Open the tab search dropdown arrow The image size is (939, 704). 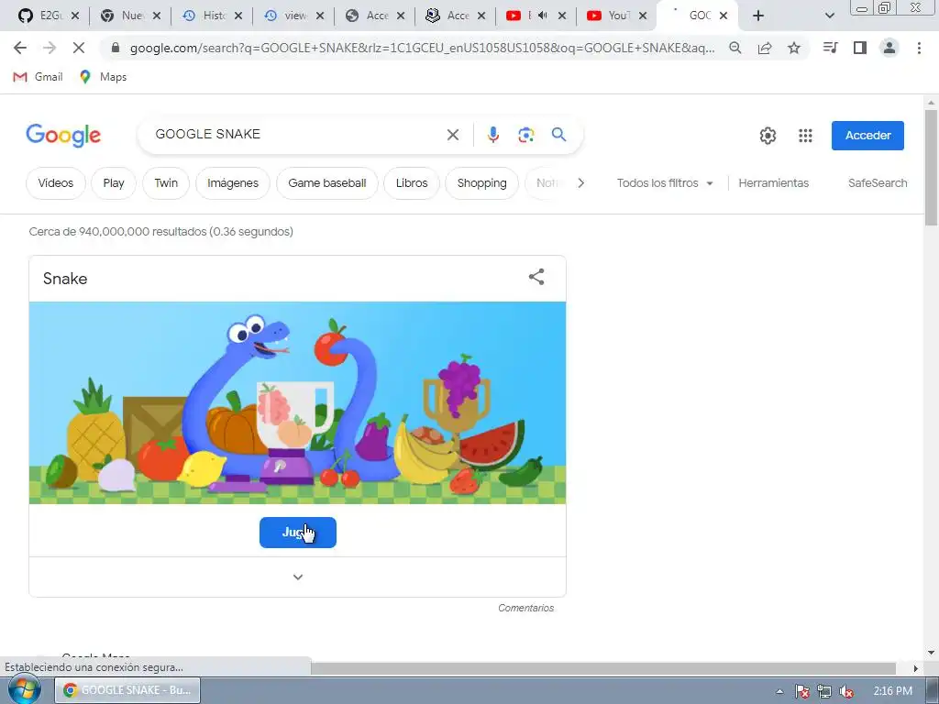pyautogui.click(x=829, y=16)
